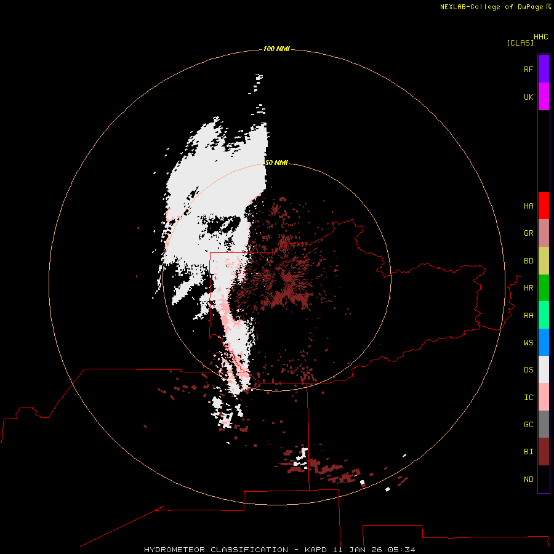Click the IC legend label
Screen dimensions: 554x554
coord(529,398)
